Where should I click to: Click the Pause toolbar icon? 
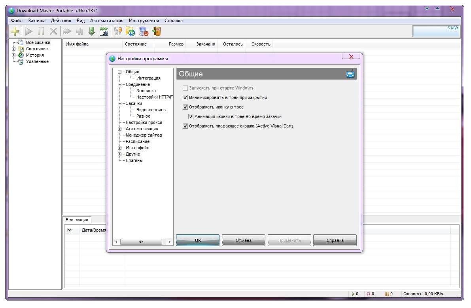(41, 31)
